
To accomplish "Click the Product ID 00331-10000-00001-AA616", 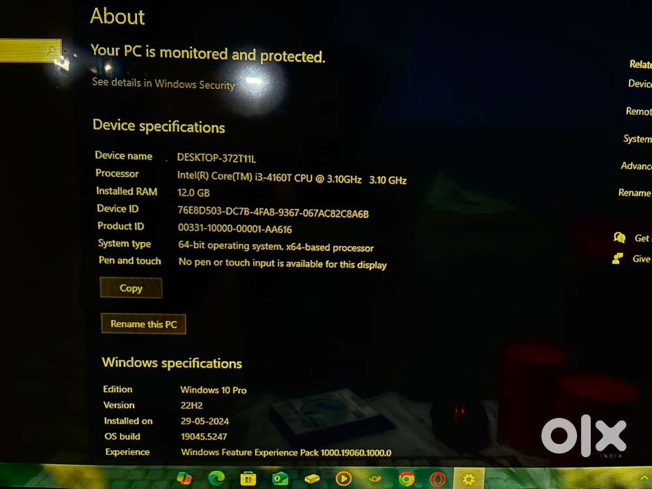I will (x=235, y=228).
